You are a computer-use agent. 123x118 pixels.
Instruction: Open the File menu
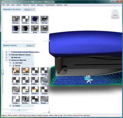point(3,5)
